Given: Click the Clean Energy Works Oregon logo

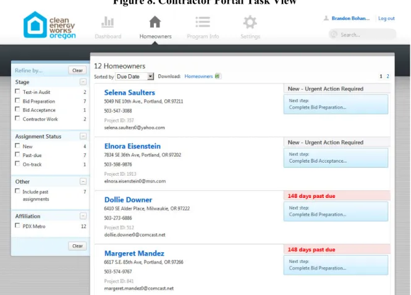Looking at the screenshot, I should coord(49,25).
